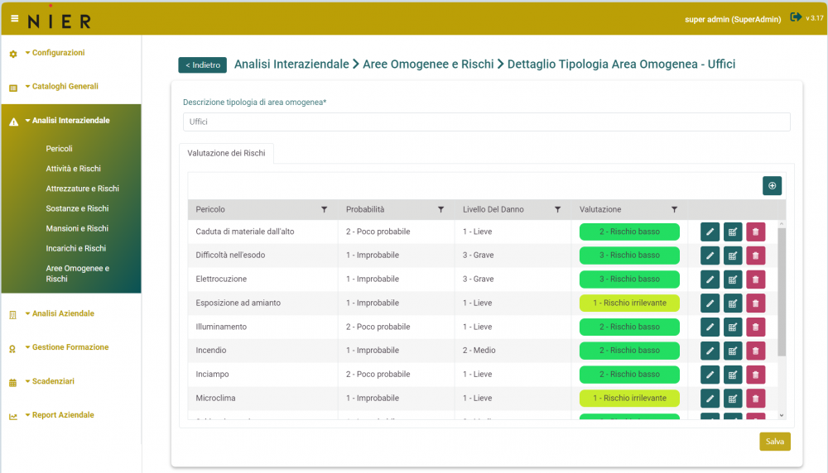Edit the Caduta di materiale dall'alto row
The width and height of the screenshot is (828, 473).
tap(710, 232)
